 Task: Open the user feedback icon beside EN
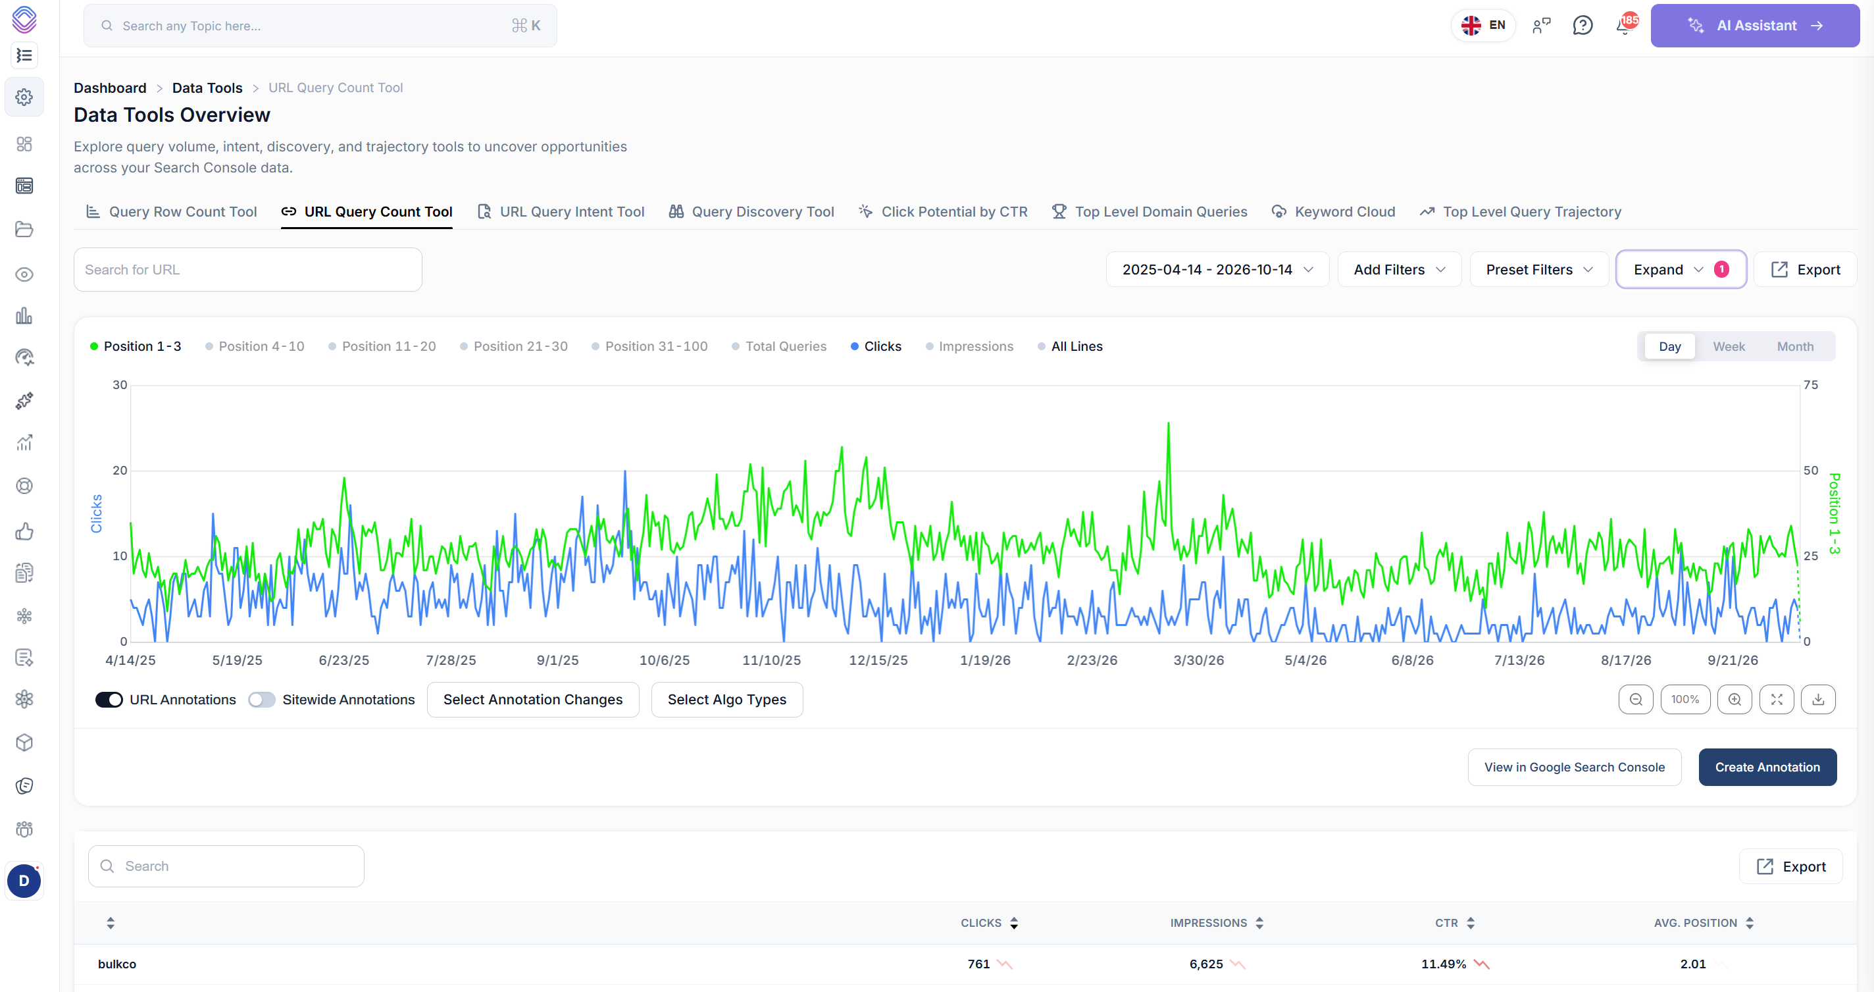[1541, 26]
